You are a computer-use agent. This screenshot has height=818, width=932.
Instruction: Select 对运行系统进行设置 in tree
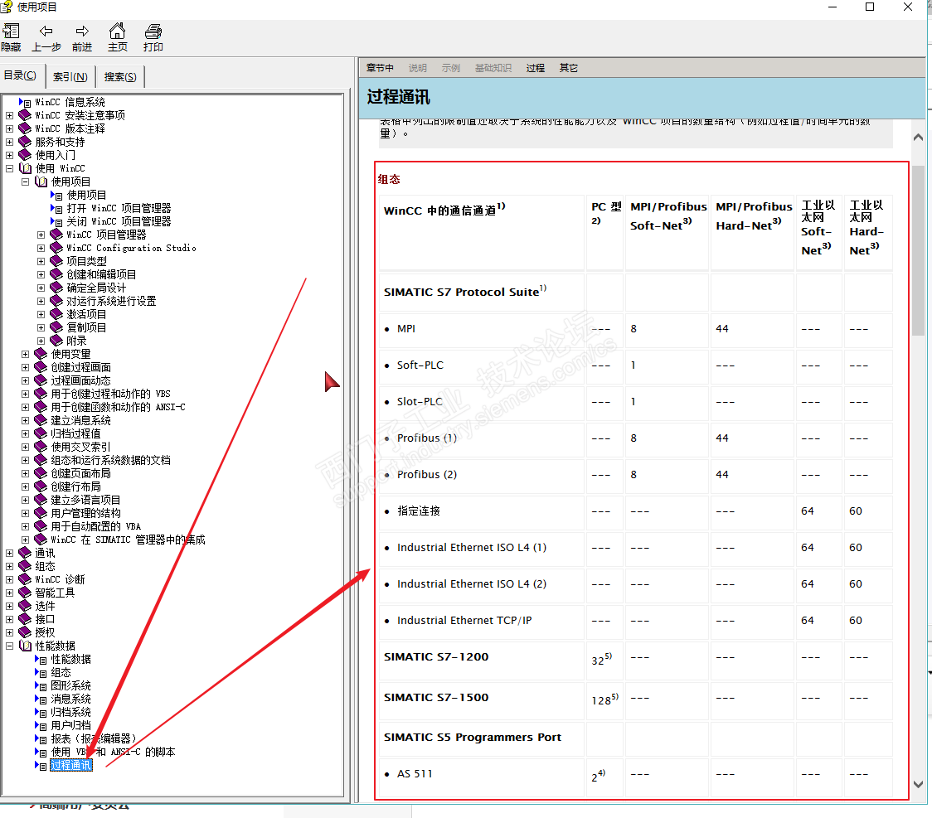point(111,301)
